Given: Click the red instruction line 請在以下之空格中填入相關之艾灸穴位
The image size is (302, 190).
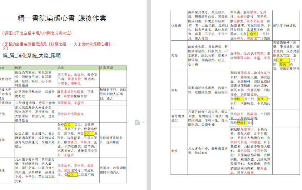Looking at the screenshot, I should (37, 33).
